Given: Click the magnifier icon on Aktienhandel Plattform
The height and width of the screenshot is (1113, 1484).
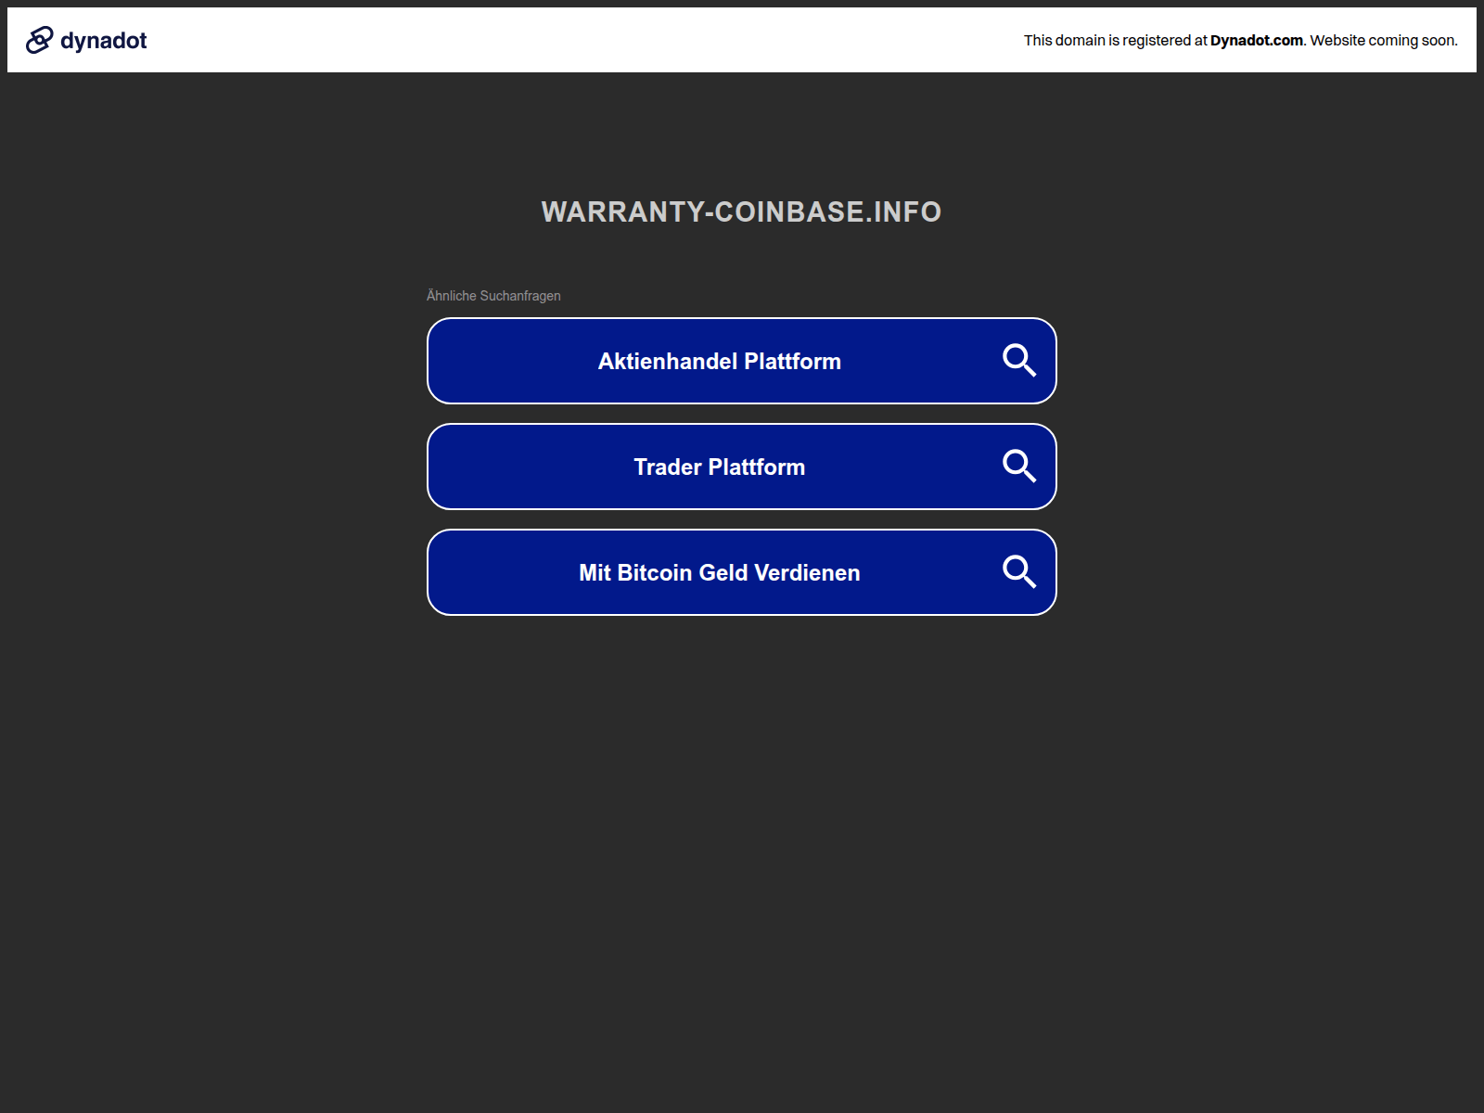Looking at the screenshot, I should (x=1019, y=360).
